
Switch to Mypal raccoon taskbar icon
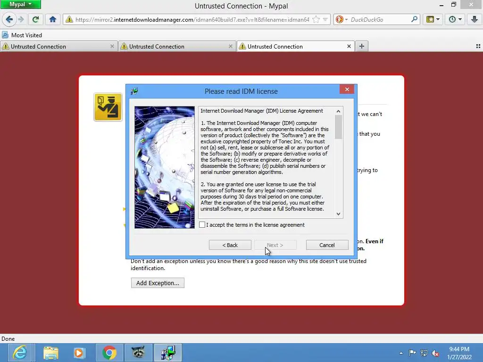tap(138, 353)
